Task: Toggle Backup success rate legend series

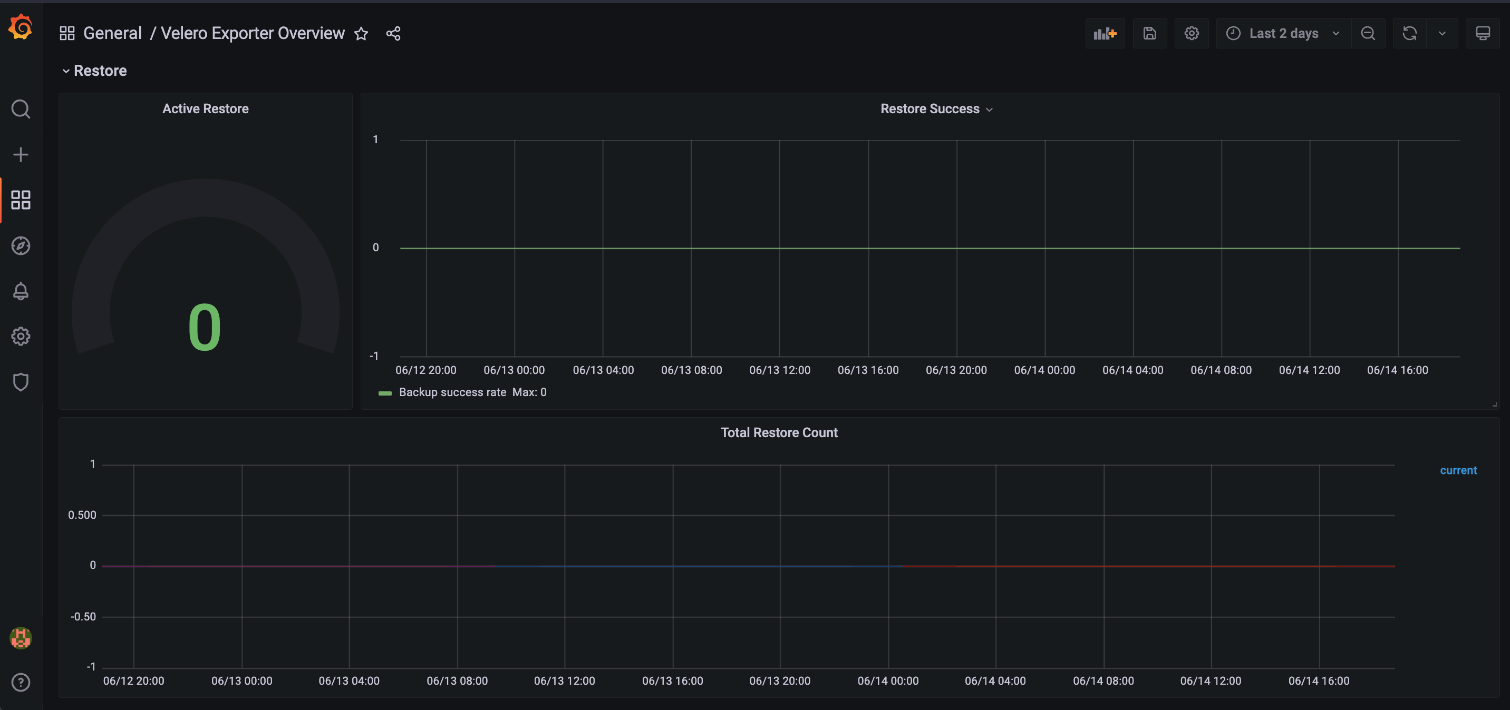Action: point(452,392)
